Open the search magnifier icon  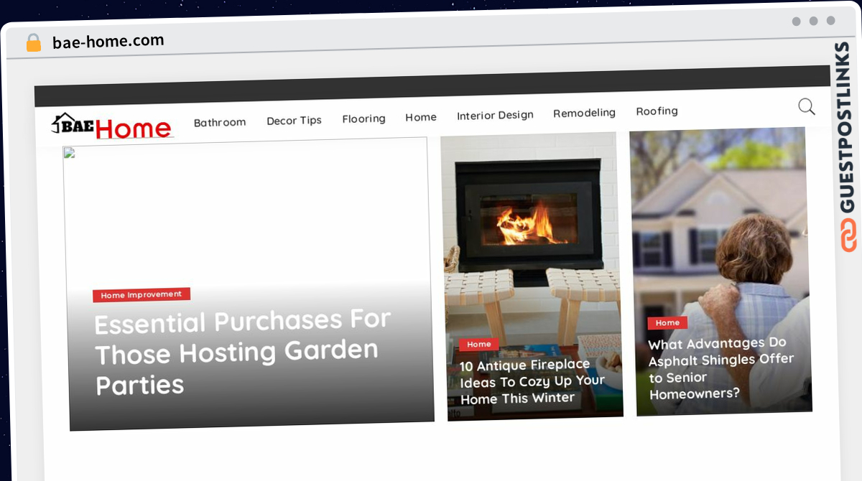807,107
